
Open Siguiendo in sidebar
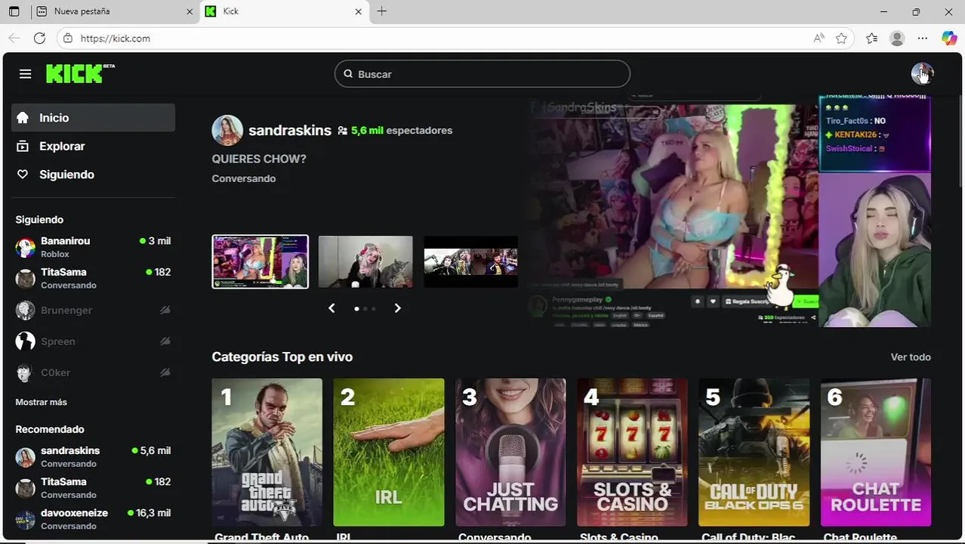click(93, 175)
